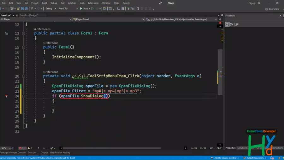Toggle the breakpoint on line 24
The image size is (284, 160).
click(6, 96)
